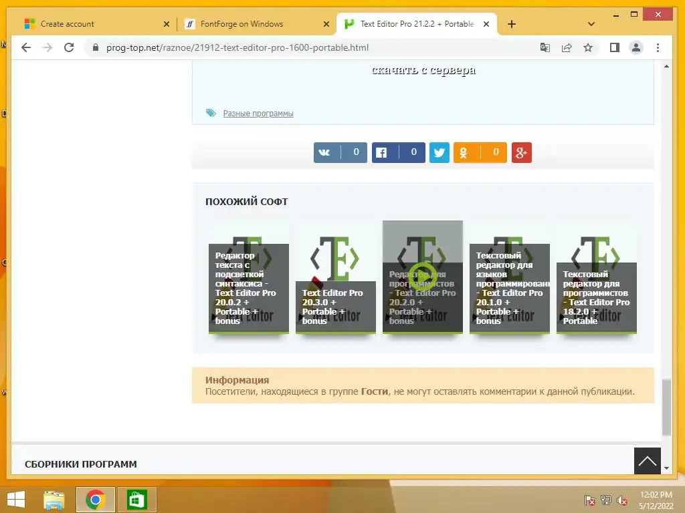This screenshot has height=513, width=685.
Task: Open network status tray icon
Action: click(606, 500)
